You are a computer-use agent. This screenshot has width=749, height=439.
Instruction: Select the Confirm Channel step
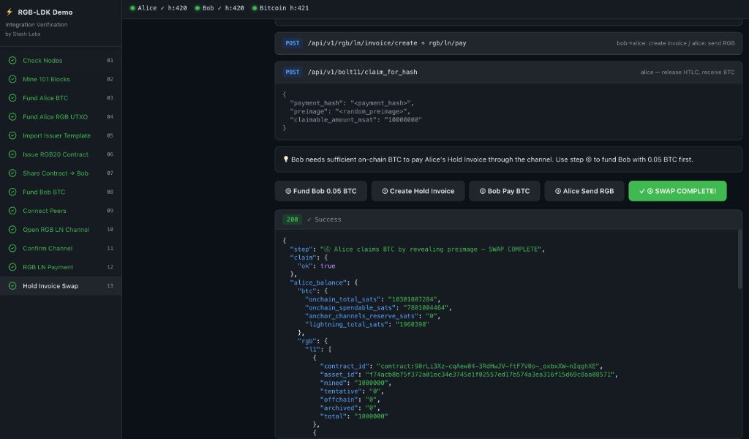[x=61, y=248]
